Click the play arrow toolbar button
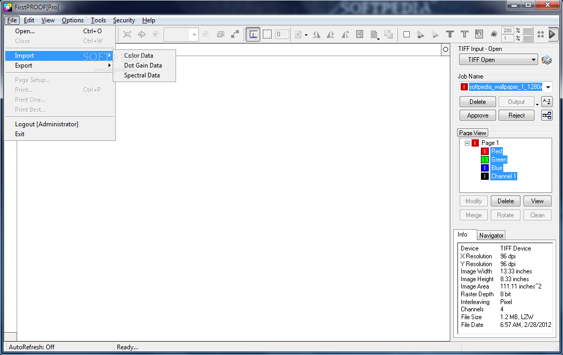The height and width of the screenshot is (355, 563). pos(552,34)
